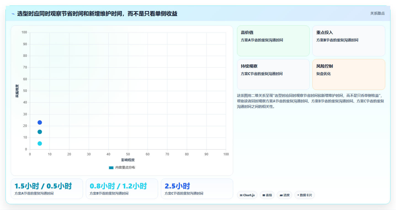Click the 0.8小时 / 1.2小时 stat value
This screenshot has width=396, height=210.
[x=118, y=186]
